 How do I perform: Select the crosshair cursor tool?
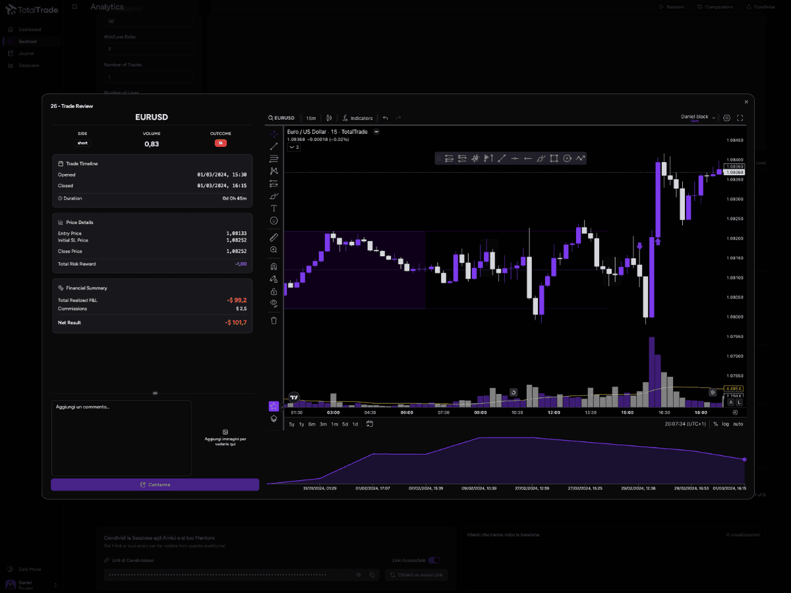click(x=274, y=134)
